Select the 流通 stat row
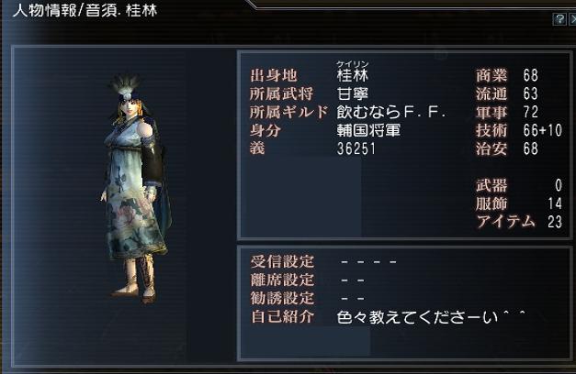Screen dimensions: 576x374 click(507, 93)
